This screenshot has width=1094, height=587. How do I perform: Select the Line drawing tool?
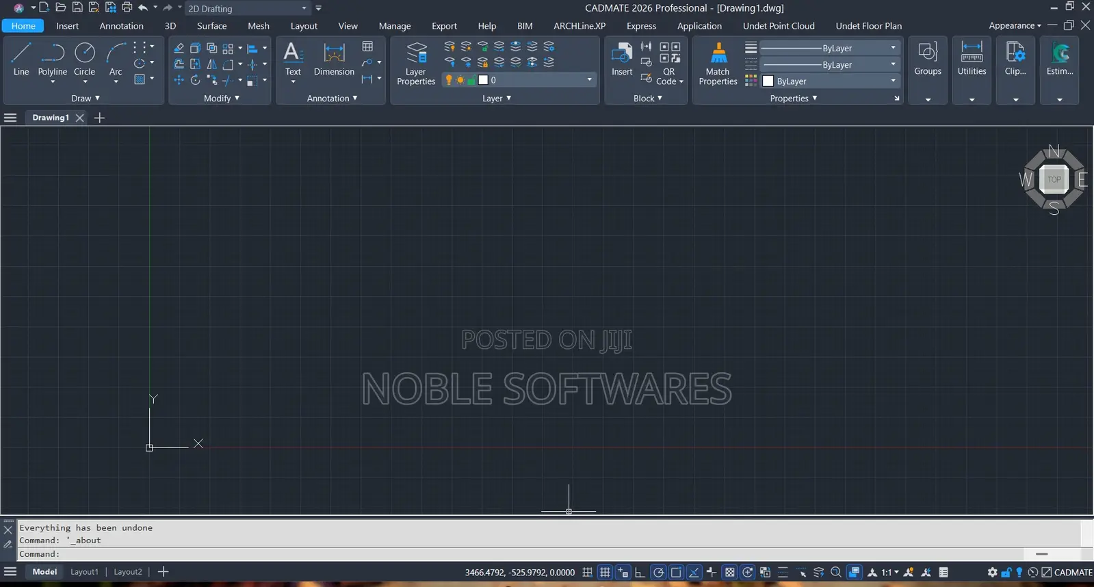click(x=21, y=59)
